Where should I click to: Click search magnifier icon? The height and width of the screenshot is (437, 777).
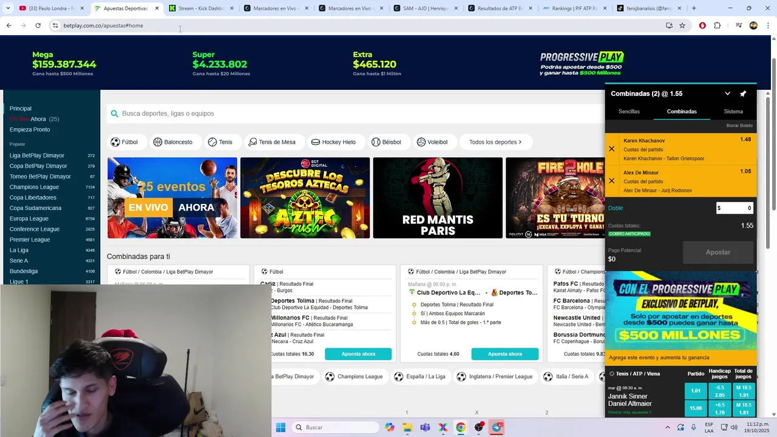coord(114,113)
